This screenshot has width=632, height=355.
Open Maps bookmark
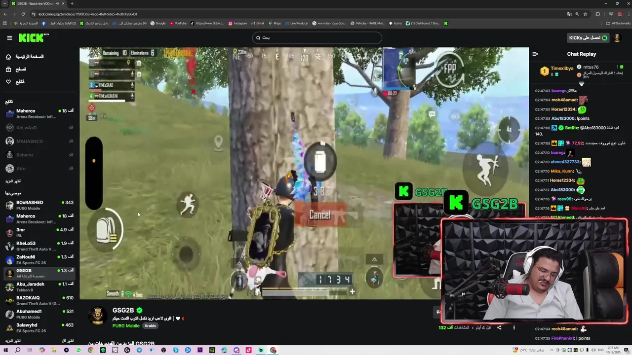pos(274,23)
